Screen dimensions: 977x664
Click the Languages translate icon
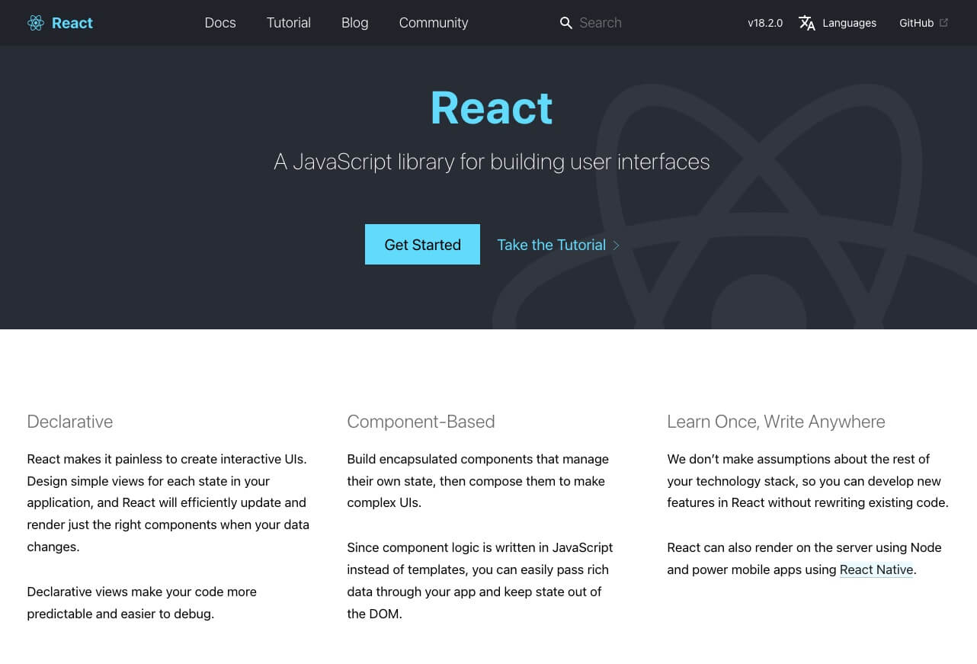[x=807, y=23]
